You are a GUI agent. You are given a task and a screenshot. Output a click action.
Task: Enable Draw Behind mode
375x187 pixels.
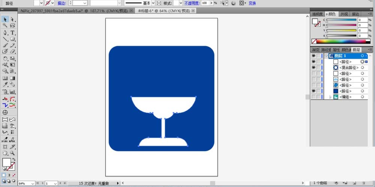9,181
